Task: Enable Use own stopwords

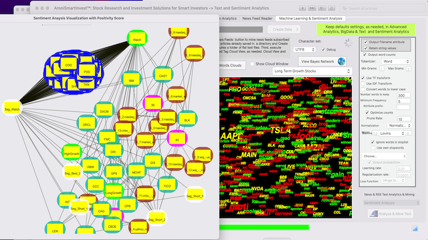Action: coord(373,148)
